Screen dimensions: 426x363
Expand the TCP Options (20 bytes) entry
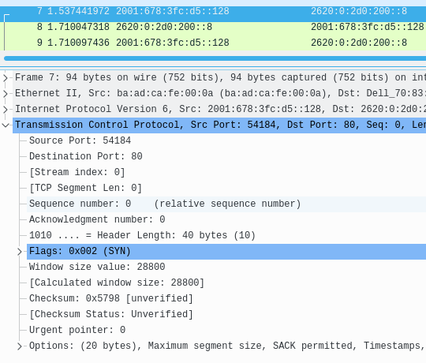click(x=19, y=346)
